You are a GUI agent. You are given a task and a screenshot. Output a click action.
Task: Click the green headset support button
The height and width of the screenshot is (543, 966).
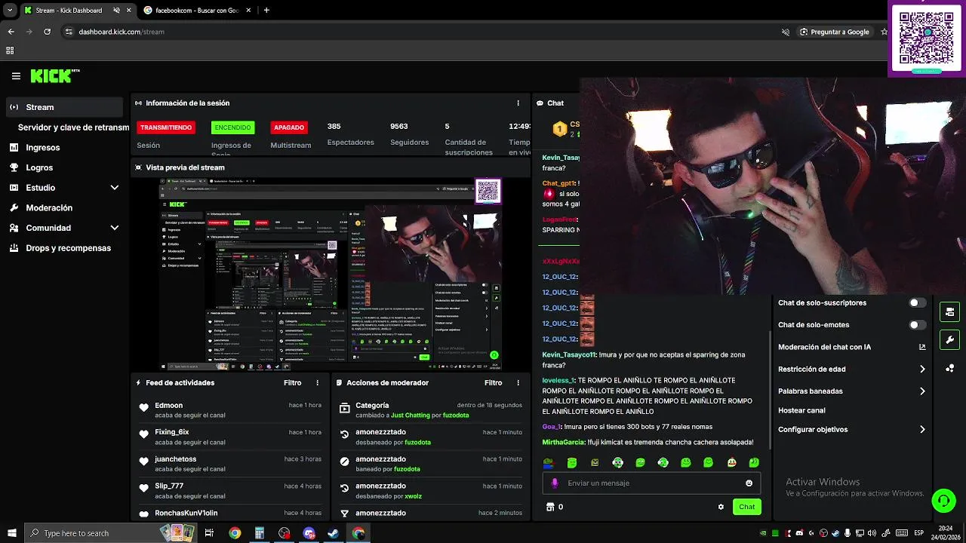click(943, 500)
